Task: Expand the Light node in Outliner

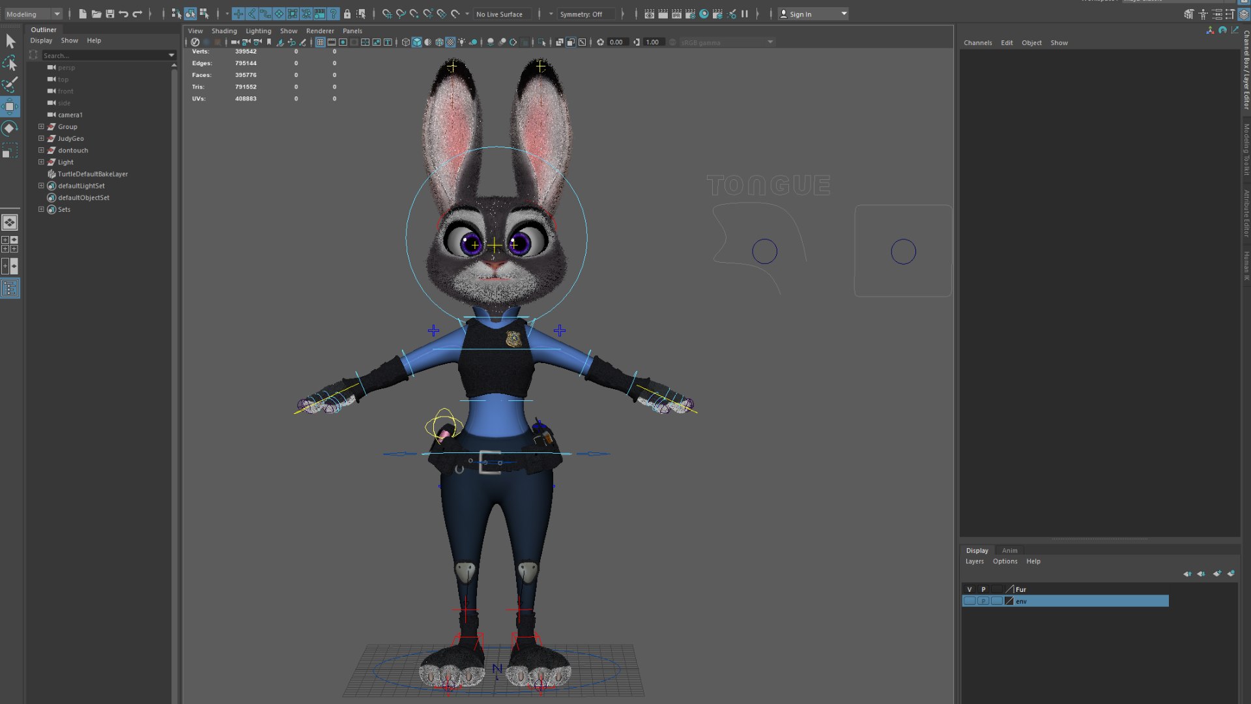Action: coord(41,162)
